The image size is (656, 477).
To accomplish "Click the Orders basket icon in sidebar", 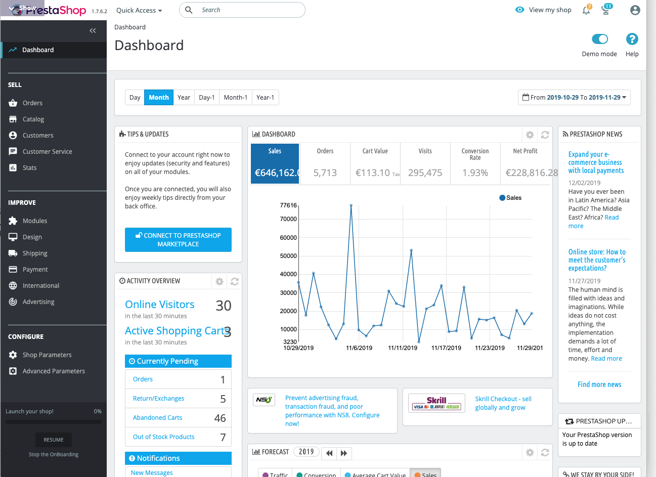I will [x=13, y=103].
